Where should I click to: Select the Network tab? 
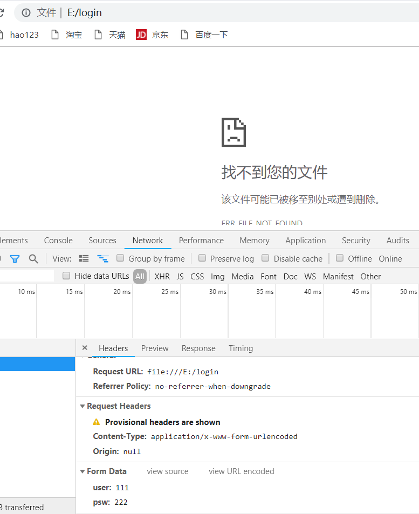pyautogui.click(x=148, y=241)
